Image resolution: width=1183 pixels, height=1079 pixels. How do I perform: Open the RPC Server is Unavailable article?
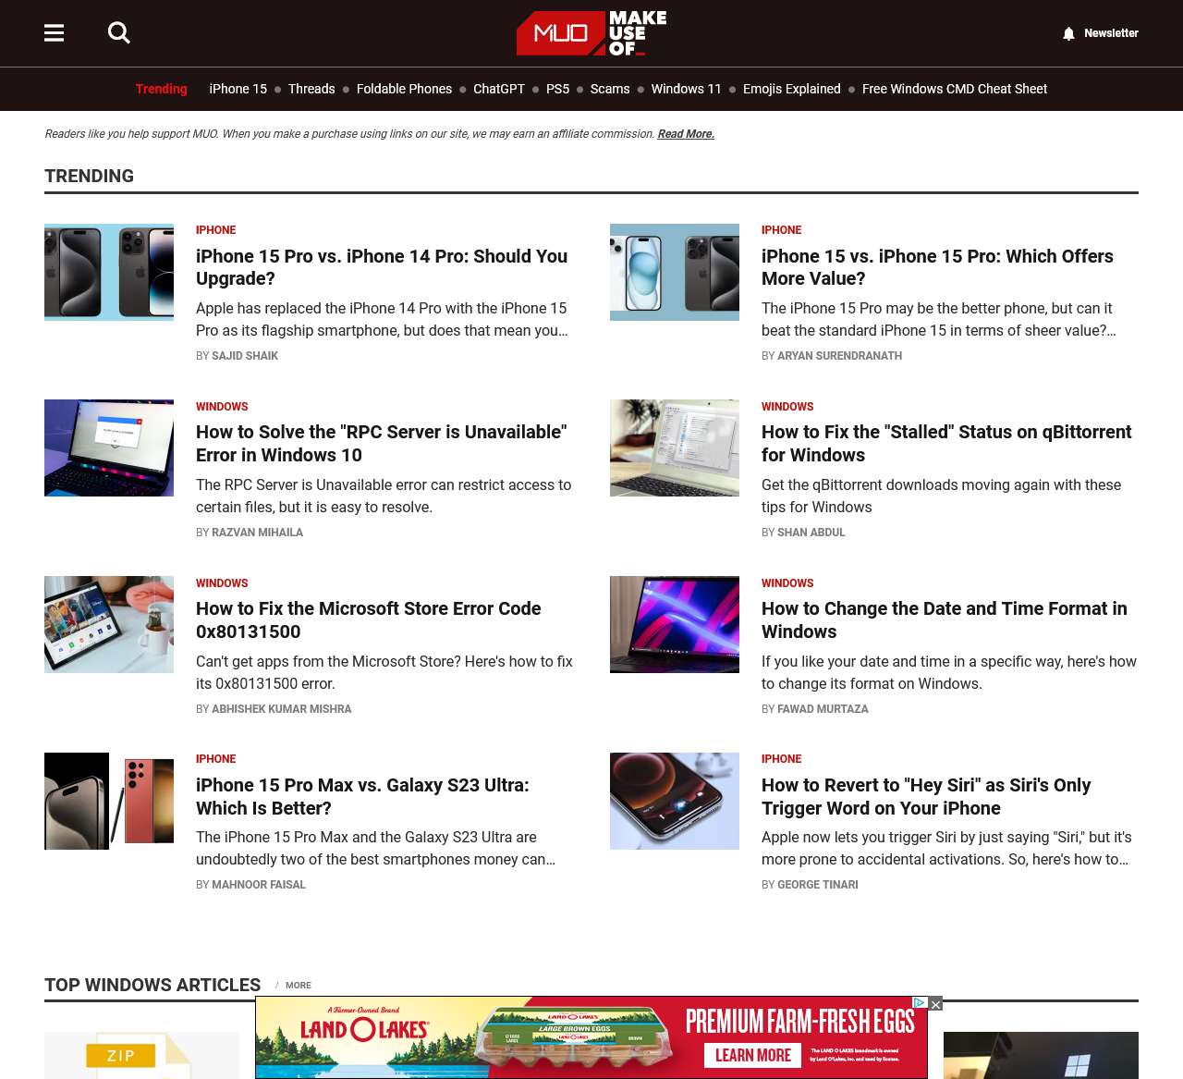pyautogui.click(x=381, y=444)
